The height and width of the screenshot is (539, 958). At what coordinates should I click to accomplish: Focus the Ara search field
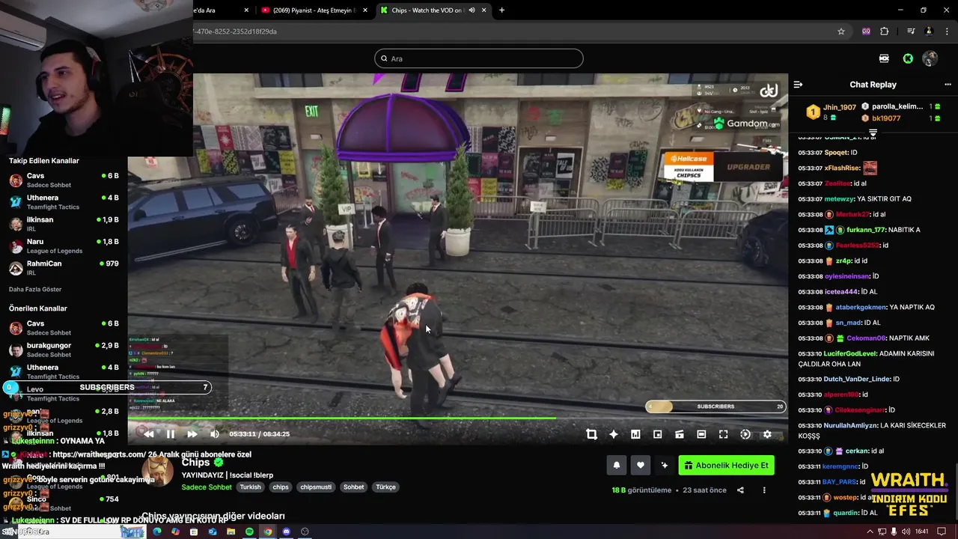click(x=479, y=58)
